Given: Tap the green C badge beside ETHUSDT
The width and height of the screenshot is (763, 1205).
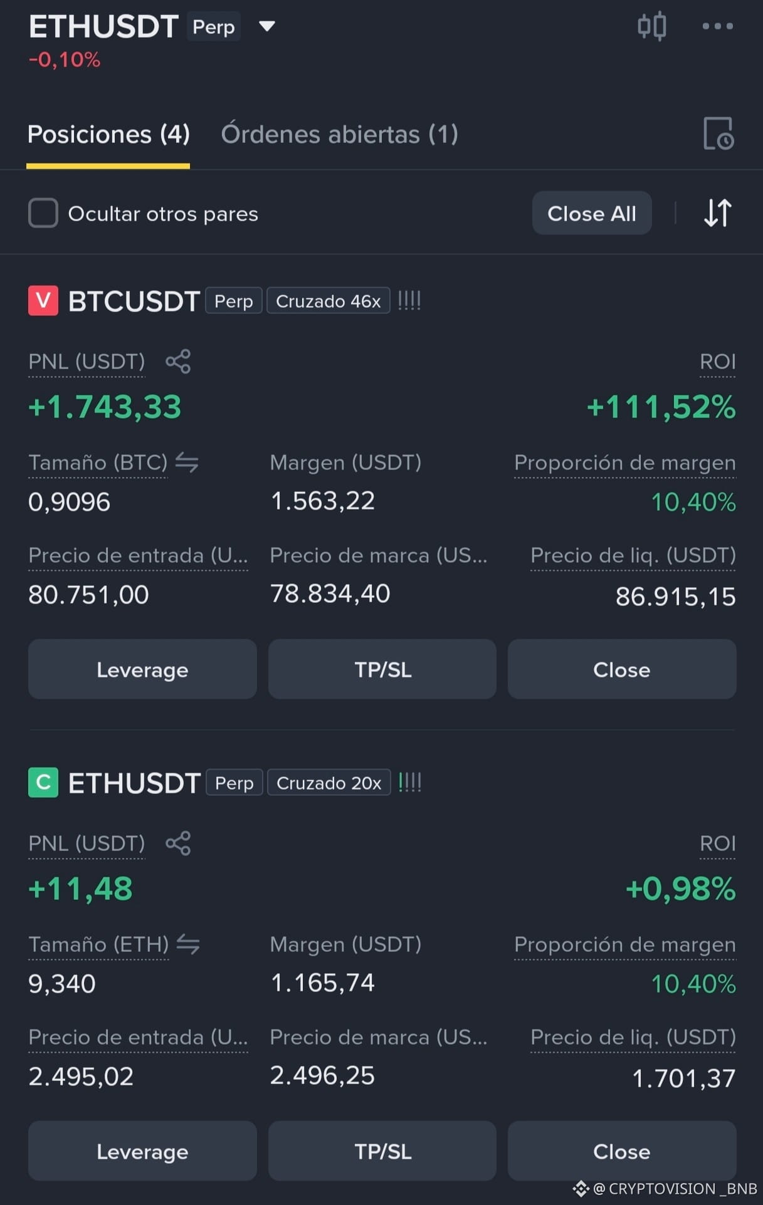Looking at the screenshot, I should pyautogui.click(x=43, y=783).
